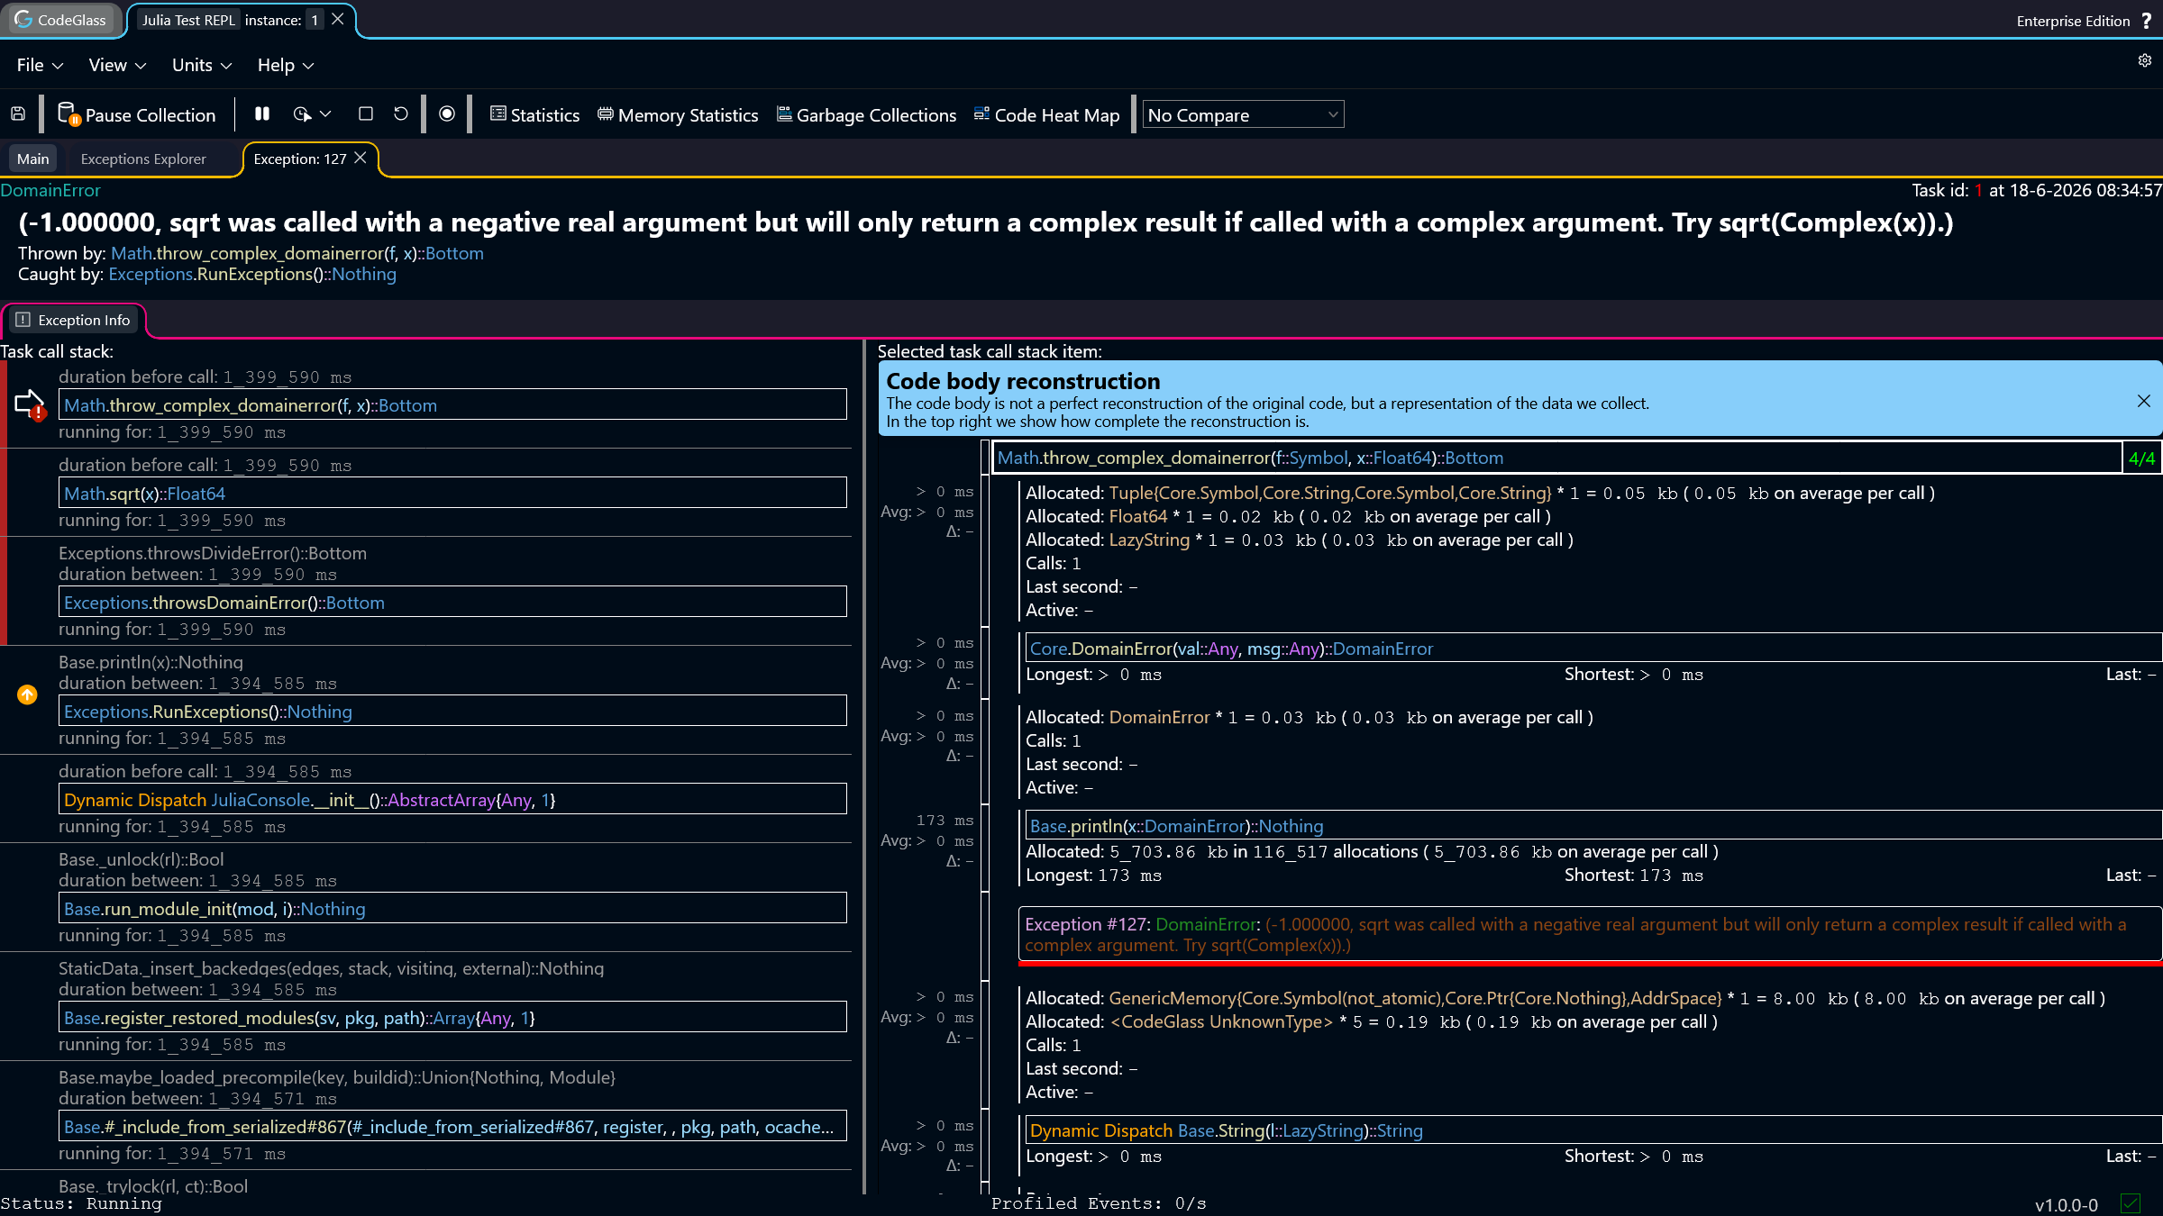Open the Statistics view
The image size is (2163, 1216).
pos(535,114)
